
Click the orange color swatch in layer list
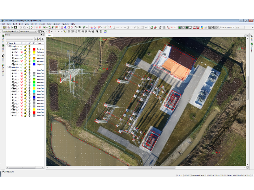coord(34,58)
